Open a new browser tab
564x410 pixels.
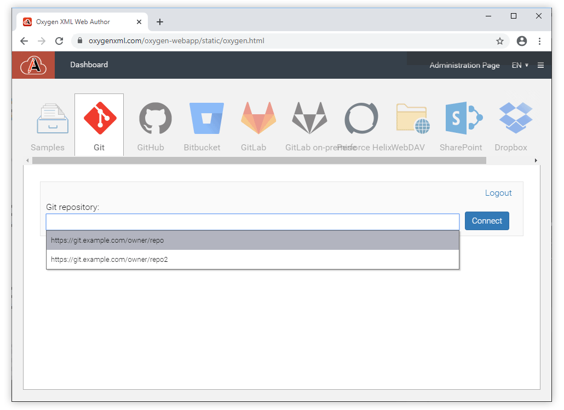point(160,22)
